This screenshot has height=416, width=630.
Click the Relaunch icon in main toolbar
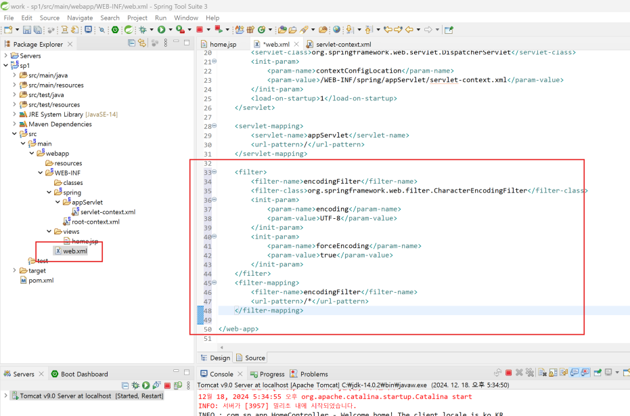(219, 29)
